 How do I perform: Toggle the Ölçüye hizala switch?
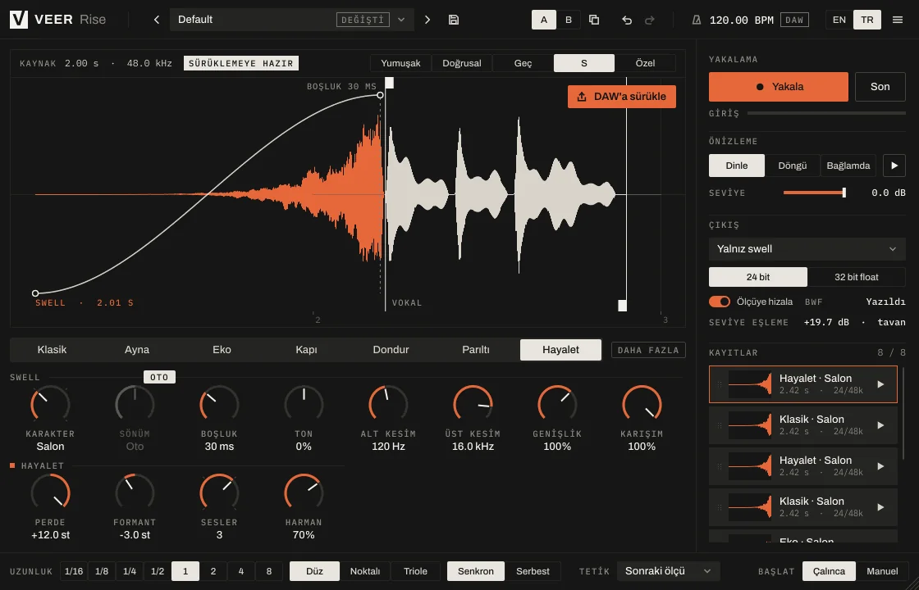(719, 302)
